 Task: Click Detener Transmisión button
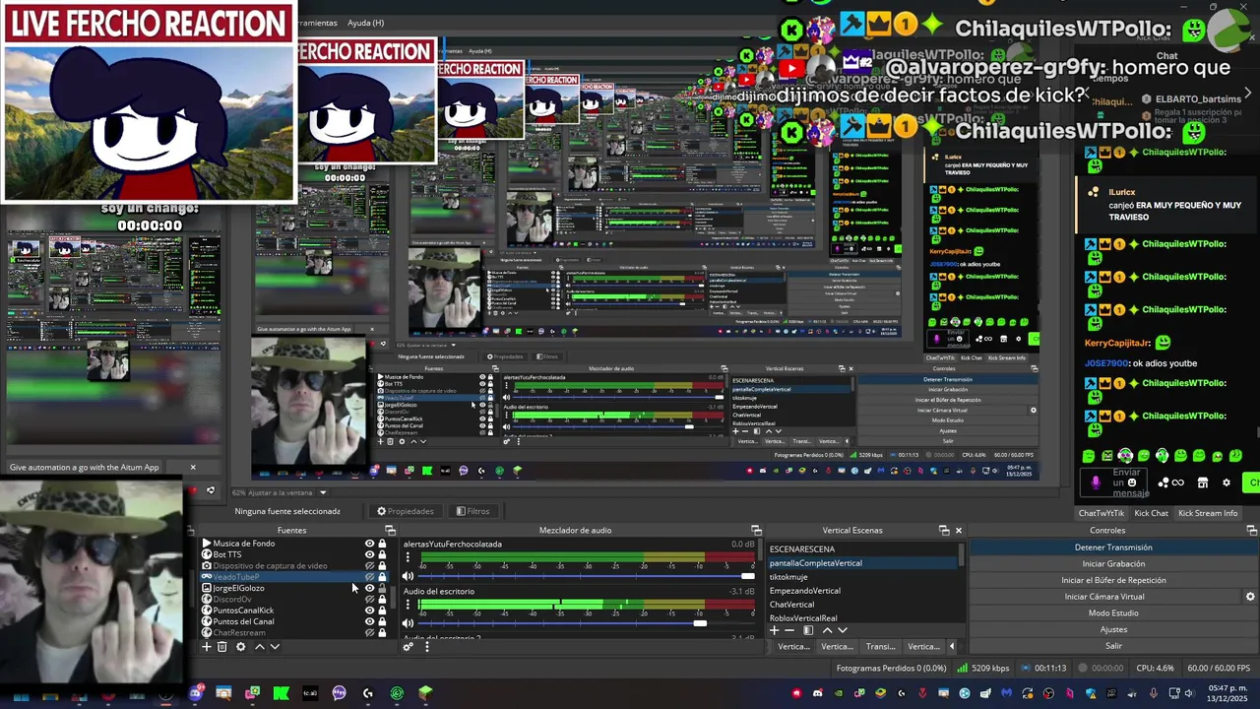(x=1113, y=548)
